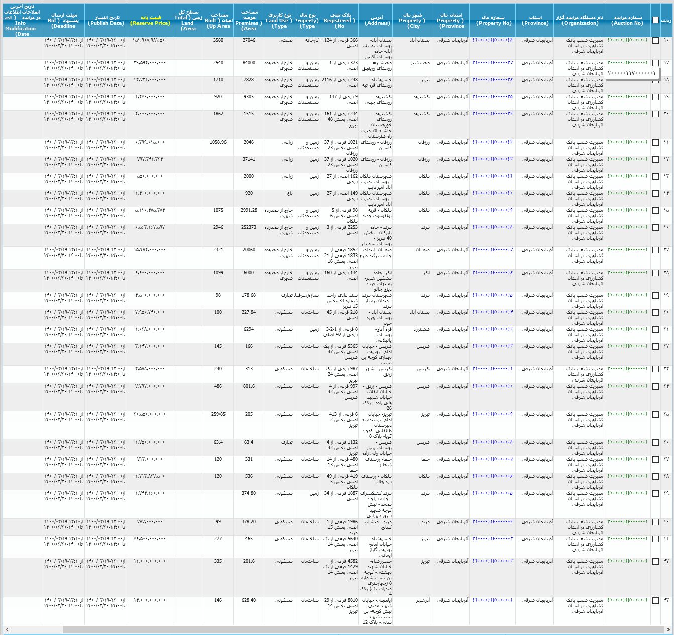Viewport: 674px width, 635px height.
Task: Click premises area value 178.68 on row 29
Action: tap(248, 295)
